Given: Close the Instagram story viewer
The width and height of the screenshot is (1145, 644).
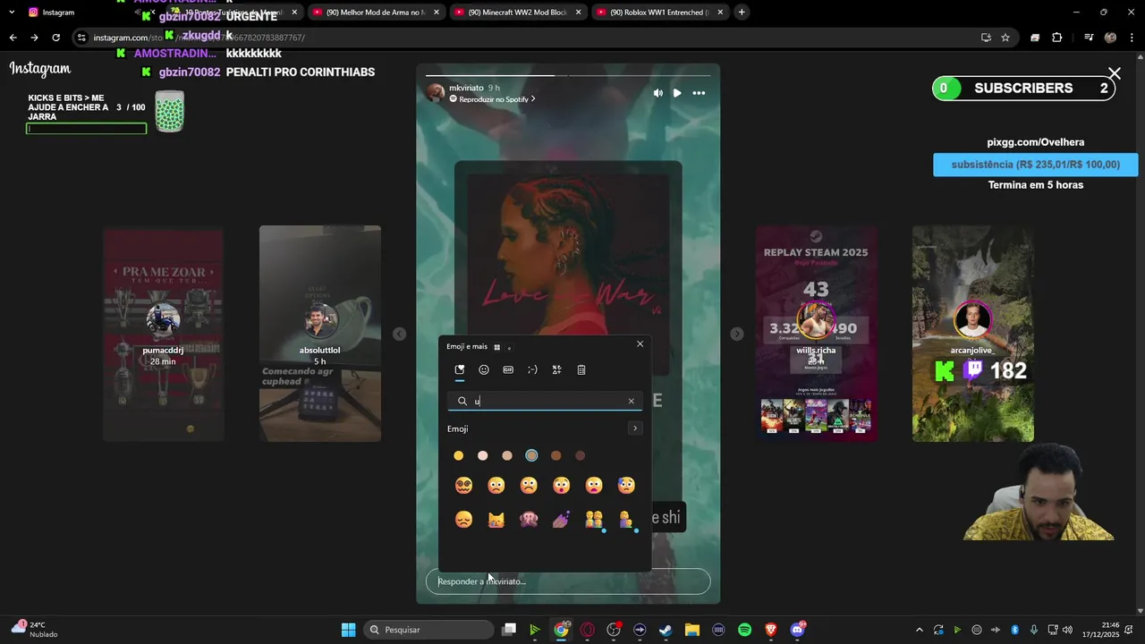Looking at the screenshot, I should [x=1114, y=73].
